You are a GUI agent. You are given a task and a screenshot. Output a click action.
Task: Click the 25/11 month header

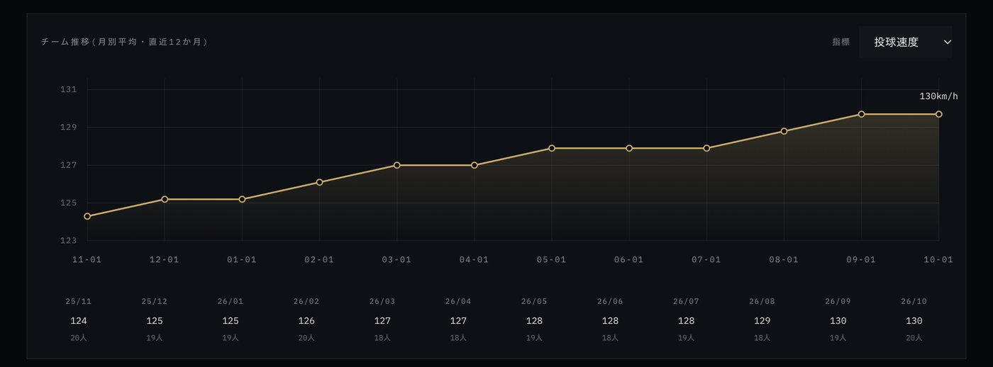79,302
